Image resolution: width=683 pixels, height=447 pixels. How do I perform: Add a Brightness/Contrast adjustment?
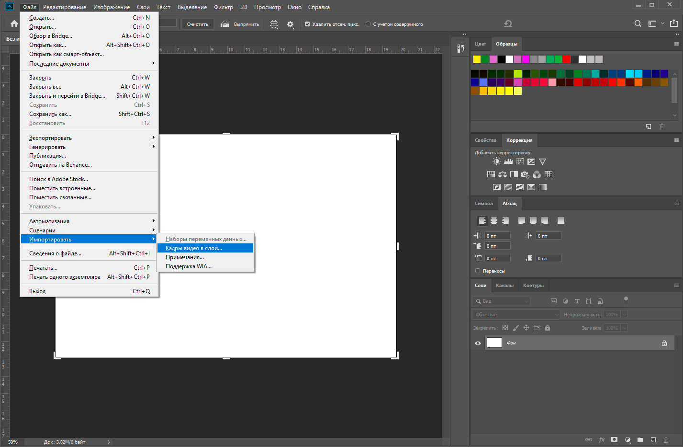pyautogui.click(x=496, y=161)
